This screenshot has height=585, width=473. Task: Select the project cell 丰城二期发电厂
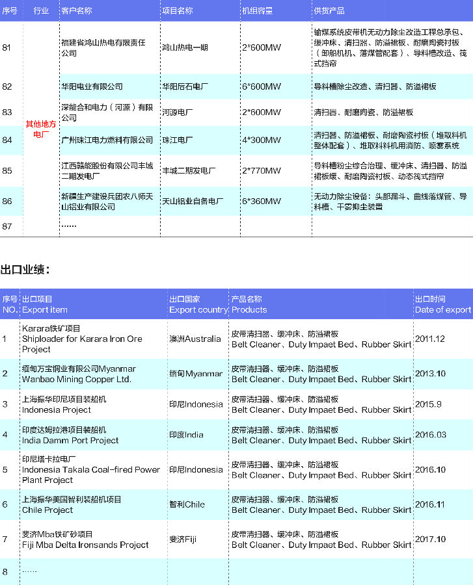pos(189,170)
